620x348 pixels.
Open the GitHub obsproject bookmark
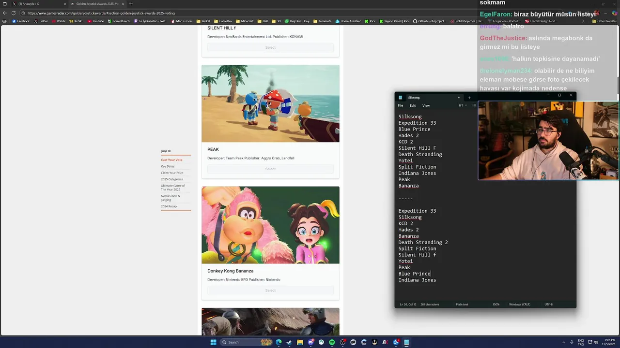pyautogui.click(x=430, y=21)
